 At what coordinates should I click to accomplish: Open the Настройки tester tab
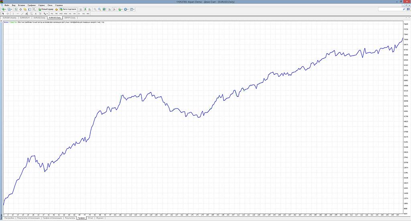click(9, 218)
